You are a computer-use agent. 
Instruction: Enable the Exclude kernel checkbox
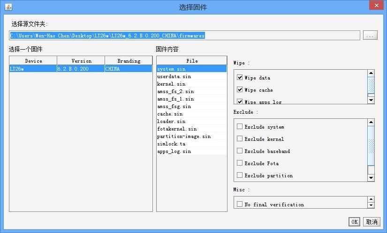click(x=240, y=138)
